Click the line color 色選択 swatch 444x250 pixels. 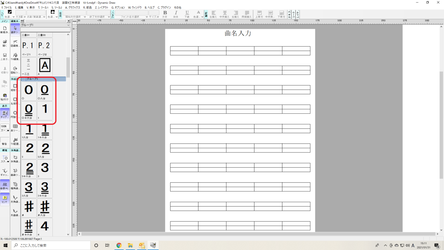(x=9, y=13)
